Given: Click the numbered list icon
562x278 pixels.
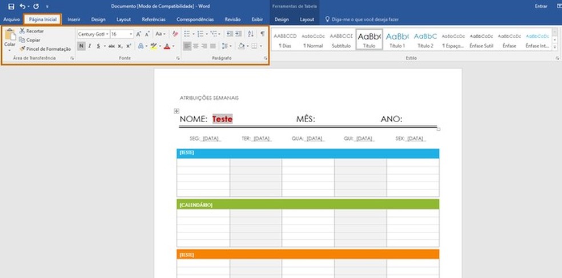Looking at the screenshot, I should pos(200,34).
